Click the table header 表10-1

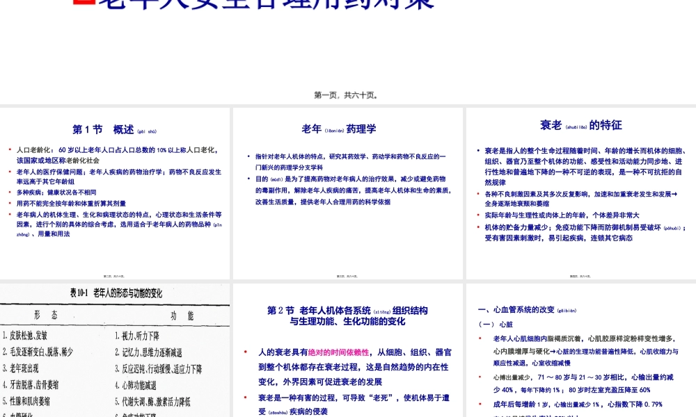coord(118,292)
